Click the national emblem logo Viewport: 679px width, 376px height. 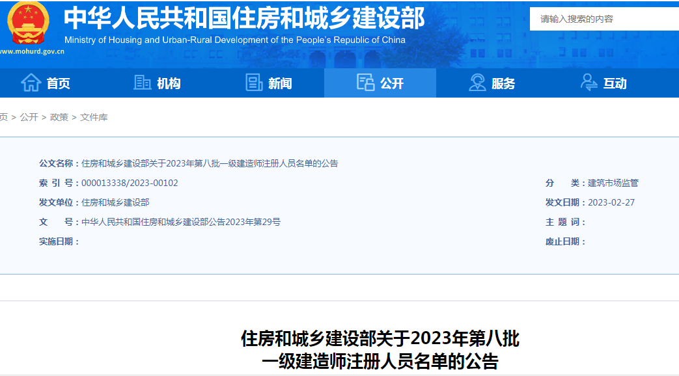tap(28, 23)
